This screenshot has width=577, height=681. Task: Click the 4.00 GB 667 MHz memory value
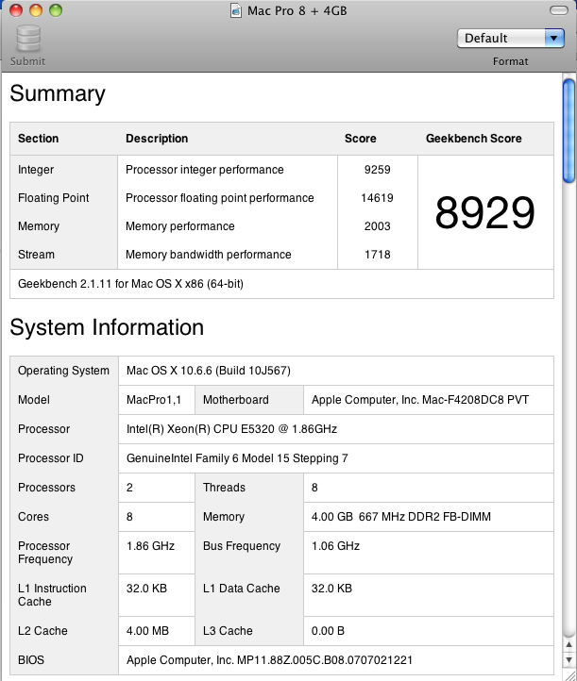[401, 516]
